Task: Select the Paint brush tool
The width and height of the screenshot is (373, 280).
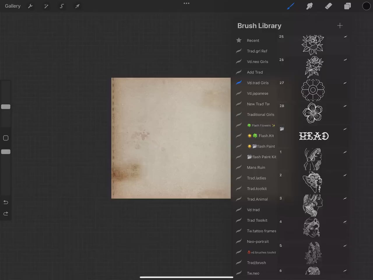Action: (x=291, y=6)
